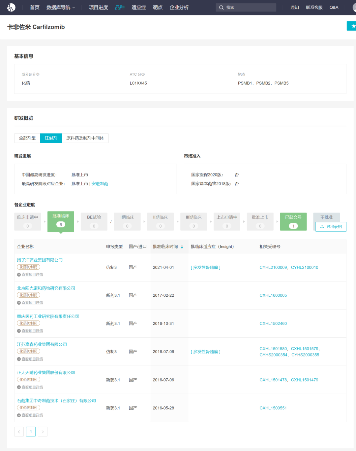
Task: Open 项目进度 navigation item
Action: pyautogui.click(x=98, y=7)
